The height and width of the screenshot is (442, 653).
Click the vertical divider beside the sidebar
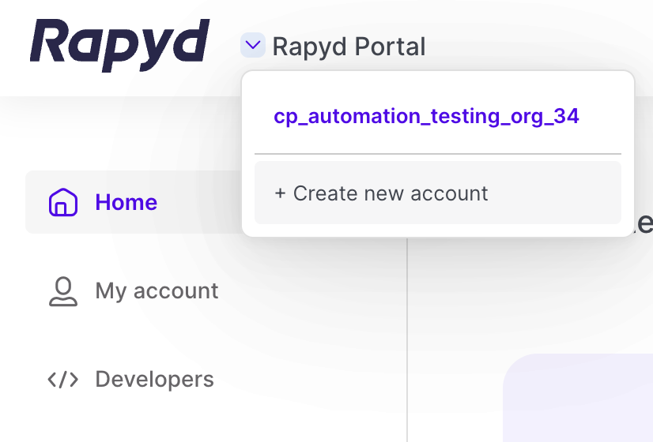(x=407, y=339)
